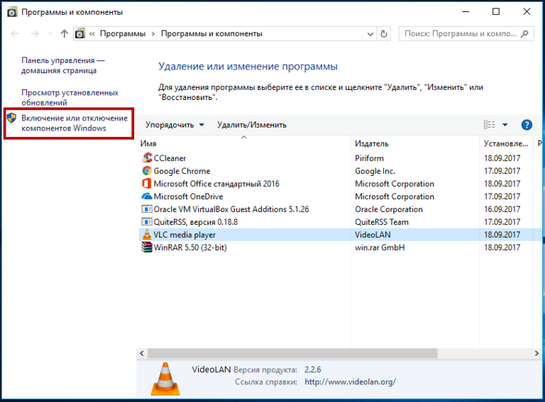The height and width of the screenshot is (402, 545).
Task: Click Google Inc. publisher cell
Action: coord(375,171)
